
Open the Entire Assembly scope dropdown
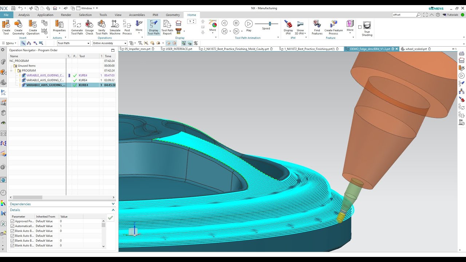[110, 43]
